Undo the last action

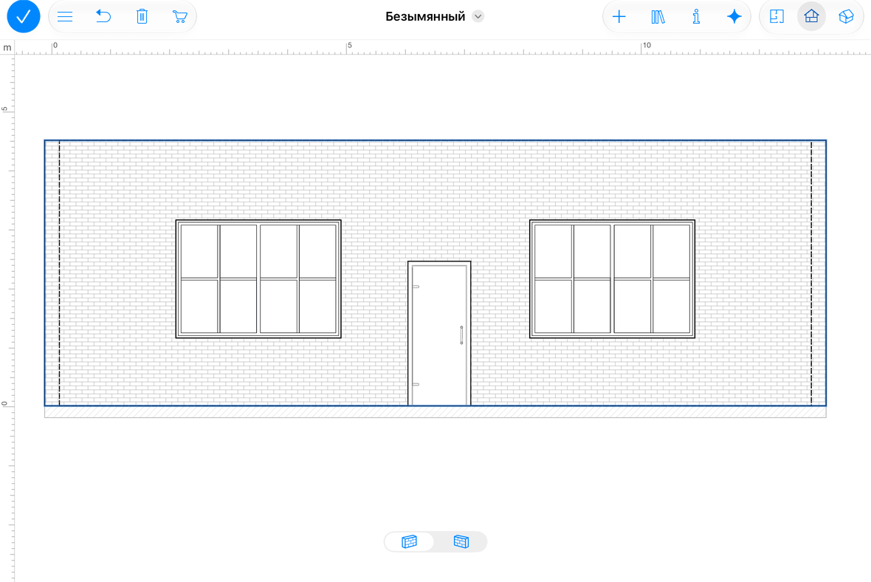(103, 17)
